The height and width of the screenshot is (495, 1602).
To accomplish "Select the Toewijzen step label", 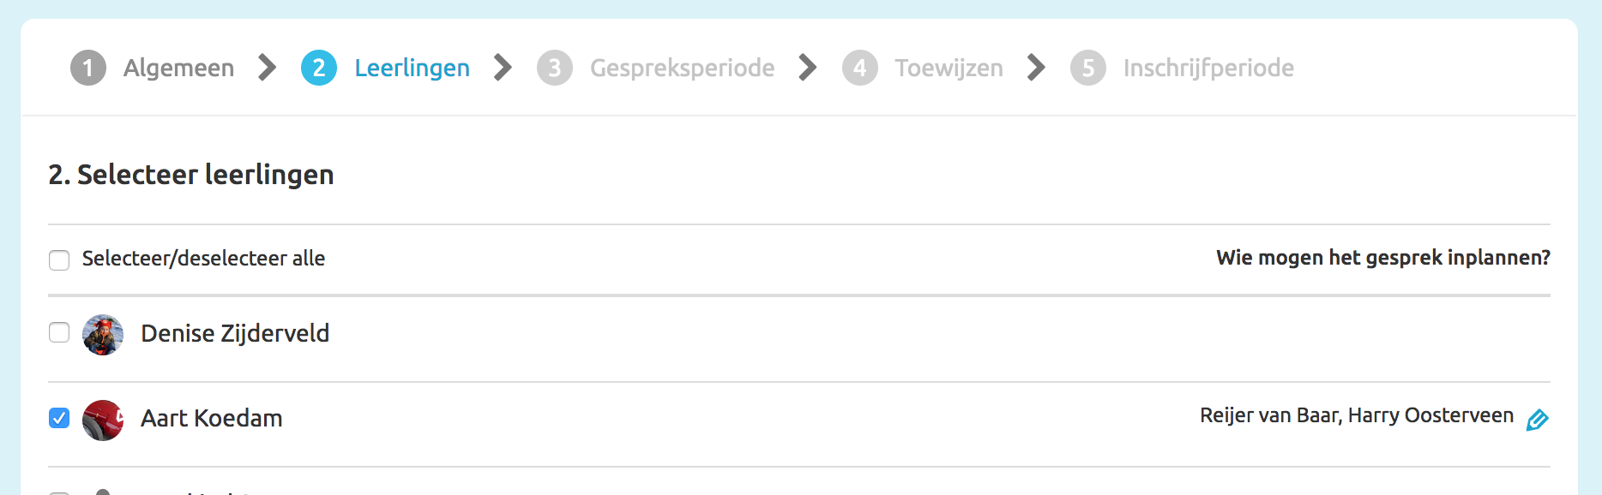I will click(x=949, y=68).
